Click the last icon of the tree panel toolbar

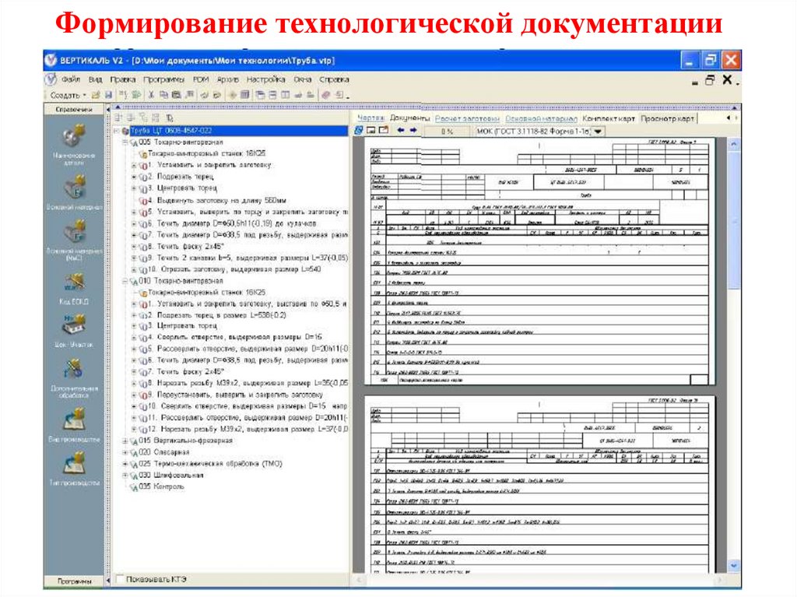[x=169, y=118]
